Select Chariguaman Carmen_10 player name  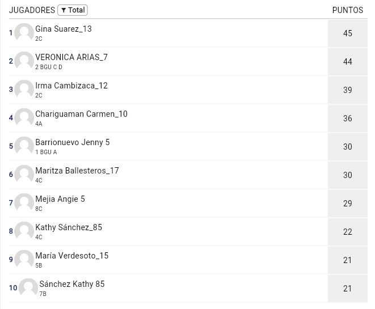[81, 114]
